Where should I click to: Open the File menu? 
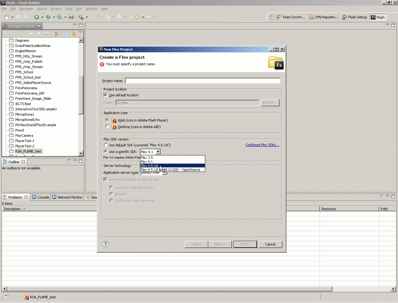click(x=4, y=9)
